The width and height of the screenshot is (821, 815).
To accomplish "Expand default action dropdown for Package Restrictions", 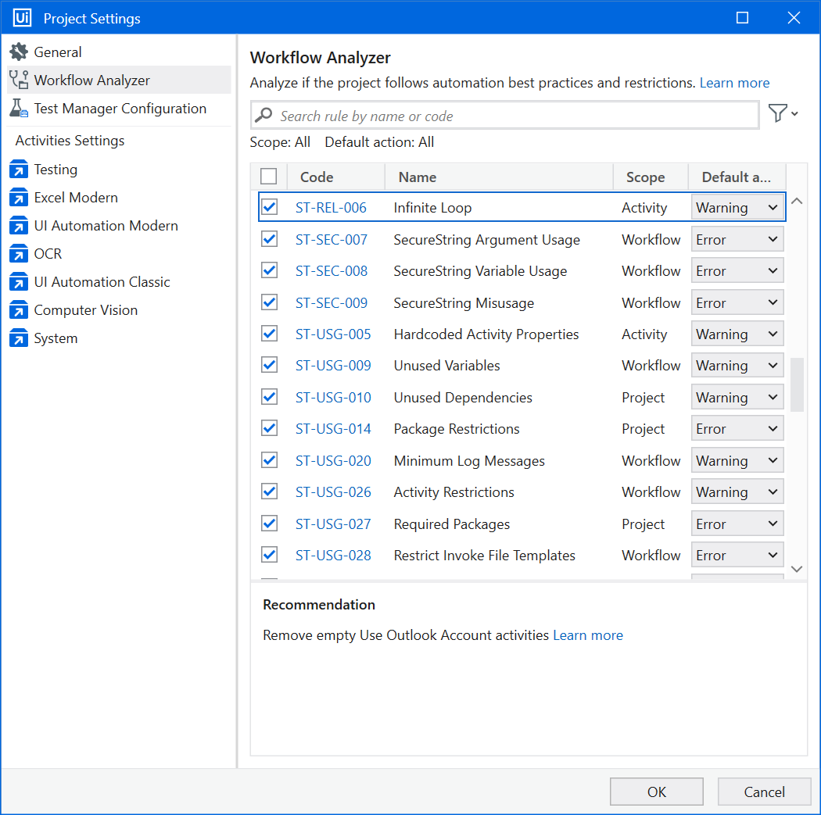I will click(x=737, y=428).
